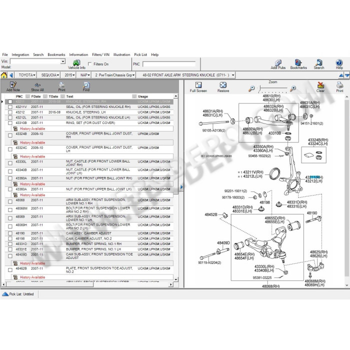The width and height of the screenshot is (350, 350).
Task: Tick checkbox for 43324B cover row
Action: coord(10,135)
